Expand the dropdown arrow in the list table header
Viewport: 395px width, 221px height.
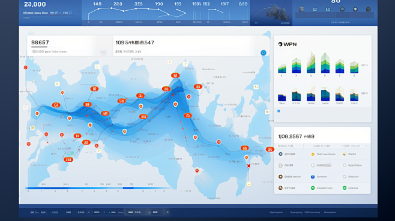pos(366,146)
